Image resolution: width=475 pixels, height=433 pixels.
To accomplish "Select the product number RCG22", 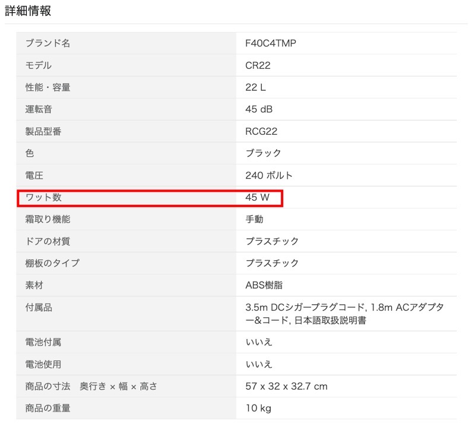I will [x=261, y=131].
